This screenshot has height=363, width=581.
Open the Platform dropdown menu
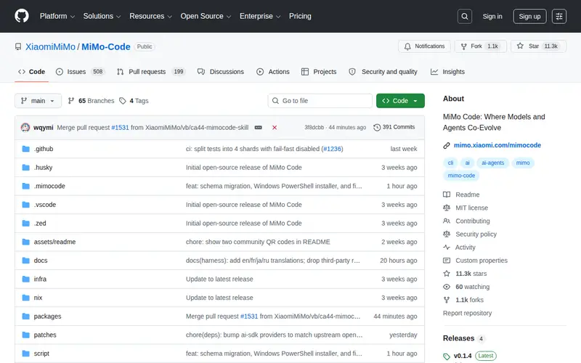coord(57,16)
